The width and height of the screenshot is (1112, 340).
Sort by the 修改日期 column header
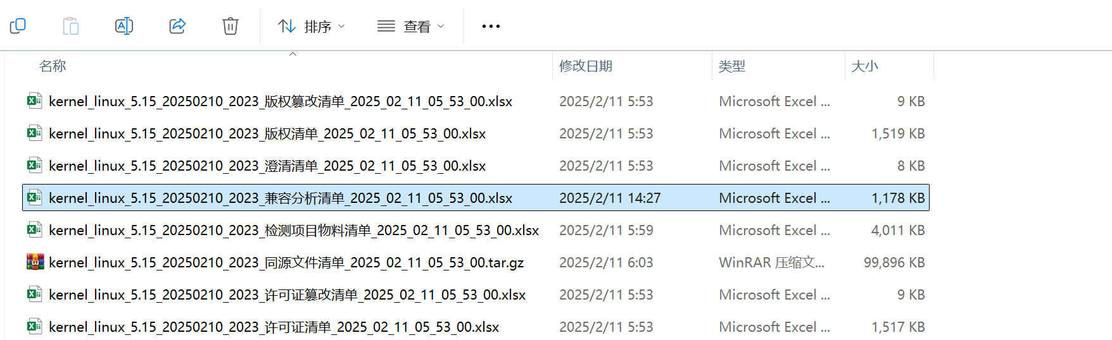pyautogui.click(x=586, y=66)
